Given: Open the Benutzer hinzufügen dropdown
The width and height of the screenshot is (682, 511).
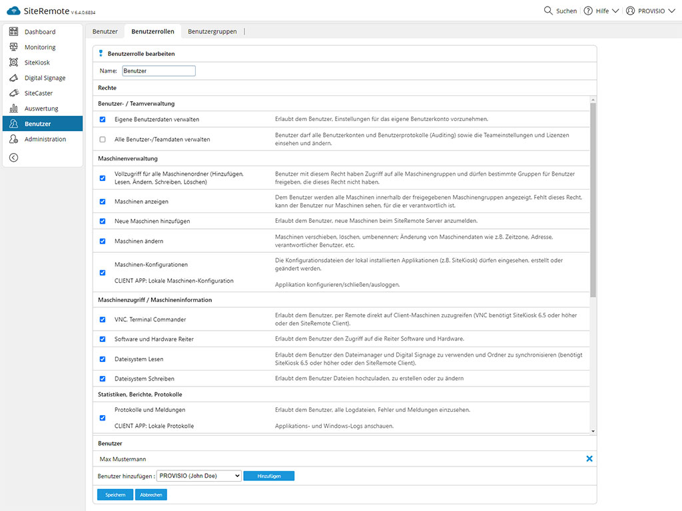Looking at the screenshot, I should click(x=199, y=476).
